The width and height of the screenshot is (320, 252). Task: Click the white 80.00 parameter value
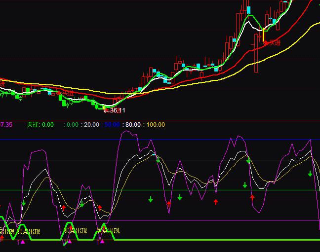(x=131, y=125)
